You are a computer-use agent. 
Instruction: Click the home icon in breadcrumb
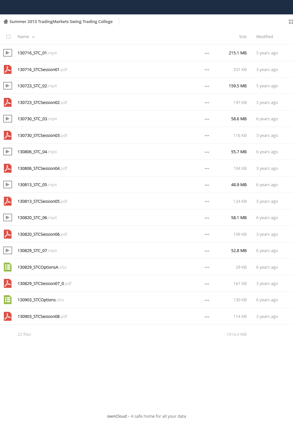pyautogui.click(x=5, y=22)
